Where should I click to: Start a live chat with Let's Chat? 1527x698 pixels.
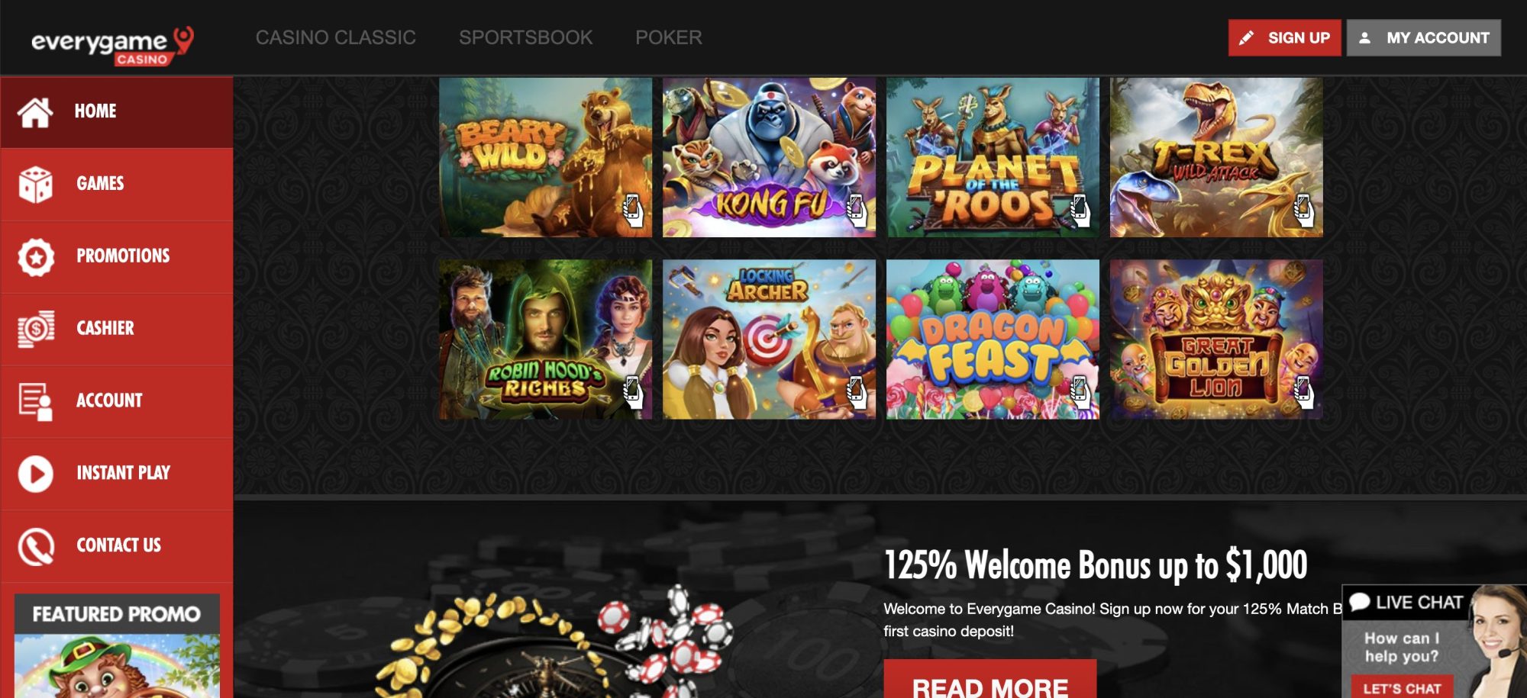point(1402,688)
